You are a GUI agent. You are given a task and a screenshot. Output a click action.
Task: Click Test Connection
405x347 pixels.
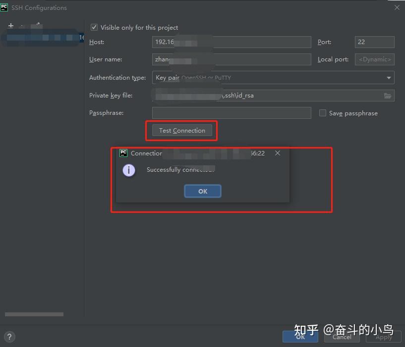[181, 130]
